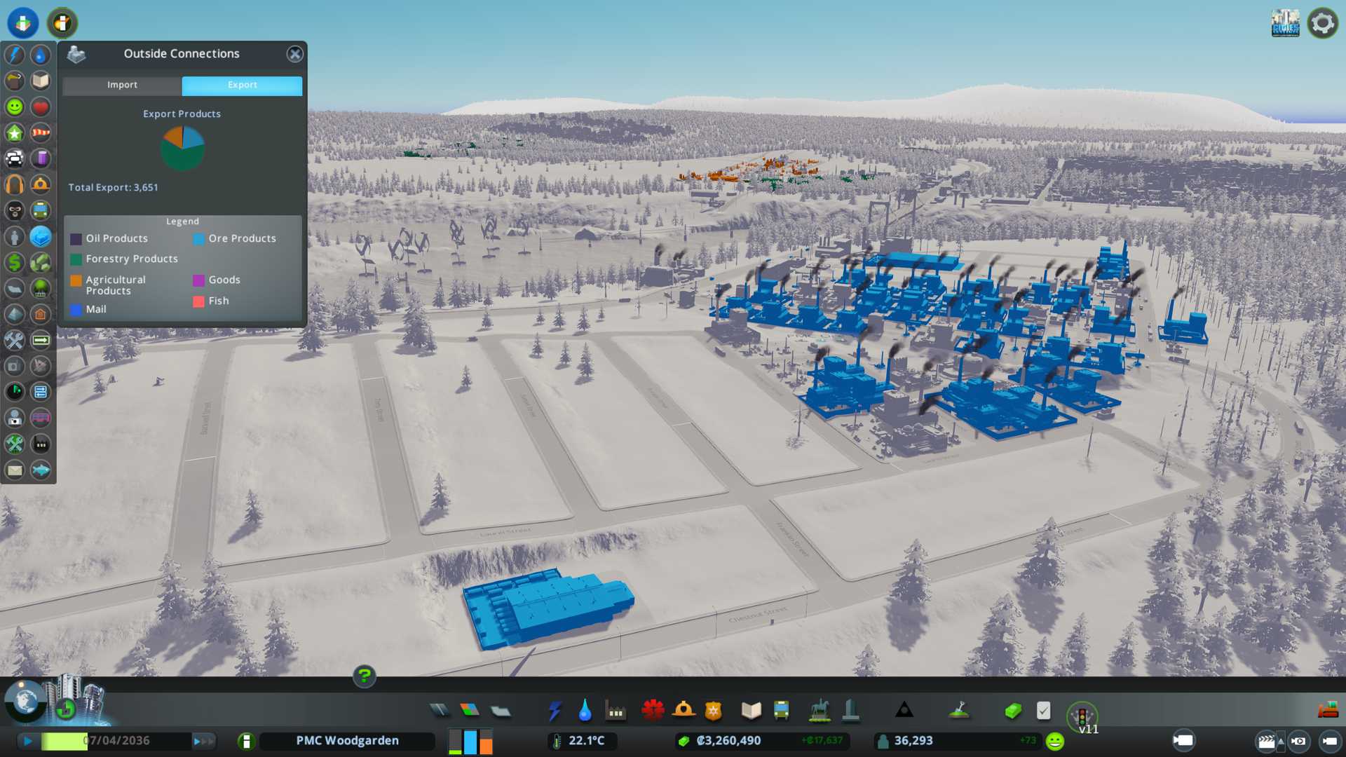The width and height of the screenshot is (1346, 757).
Task: Expand cinematic camera options arrow
Action: click(x=1281, y=741)
